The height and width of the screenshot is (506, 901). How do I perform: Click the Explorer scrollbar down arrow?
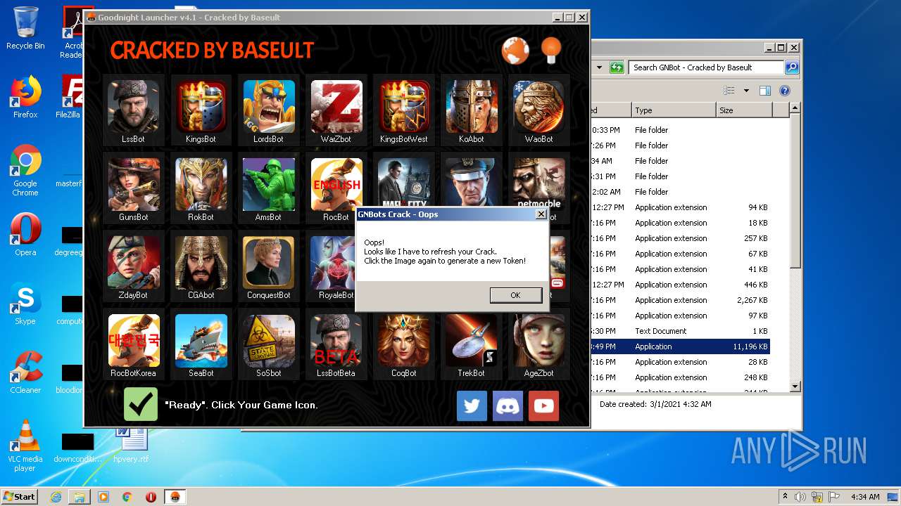pos(795,387)
